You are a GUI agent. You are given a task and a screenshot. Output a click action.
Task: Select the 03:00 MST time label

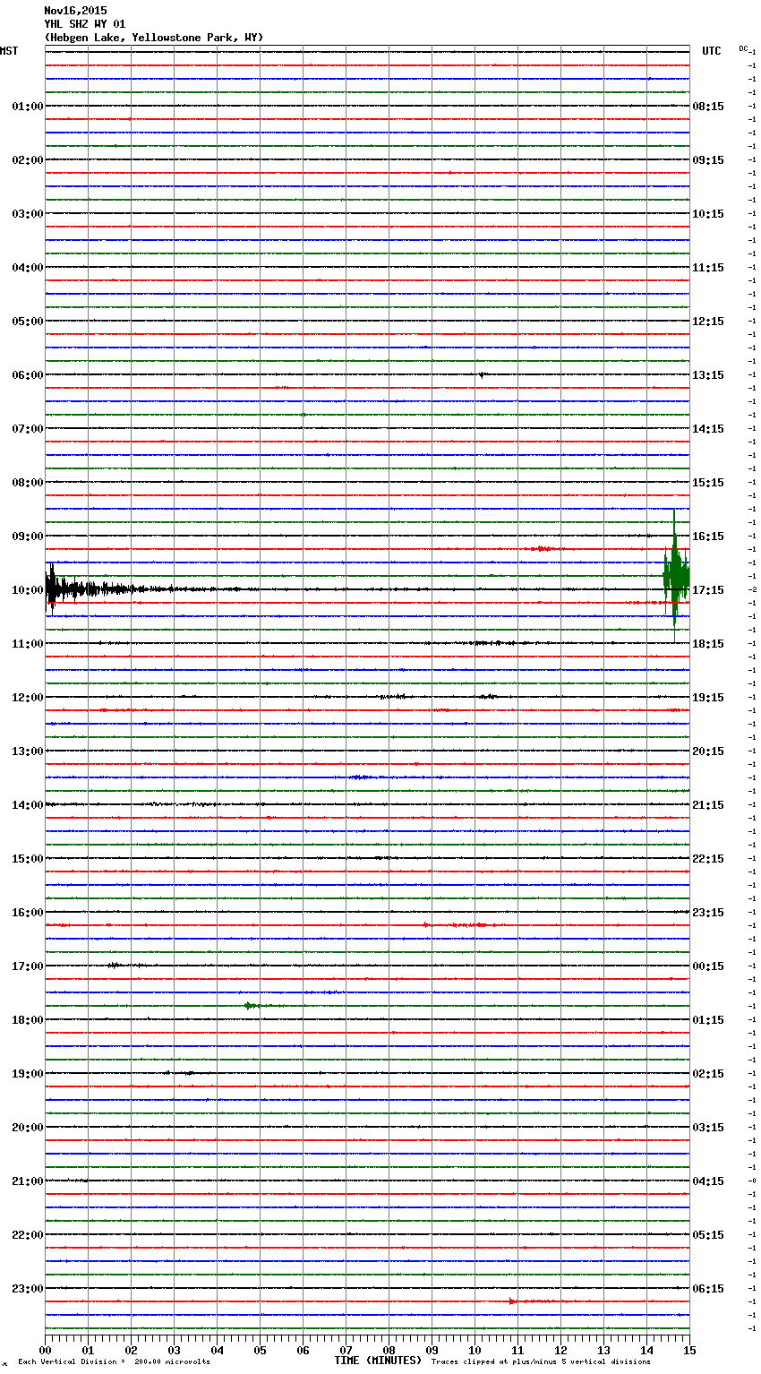tap(28, 214)
